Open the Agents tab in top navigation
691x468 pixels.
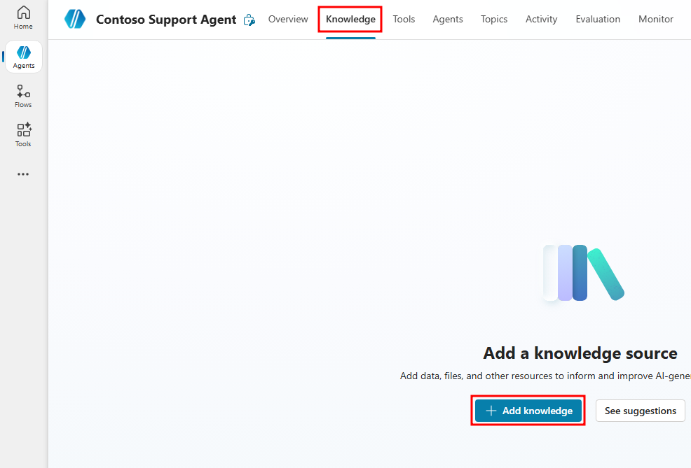[448, 20]
